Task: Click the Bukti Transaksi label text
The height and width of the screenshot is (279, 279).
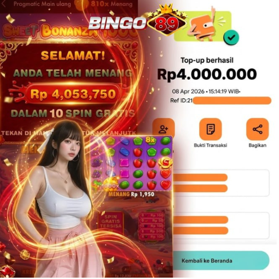Action: pos(211,145)
